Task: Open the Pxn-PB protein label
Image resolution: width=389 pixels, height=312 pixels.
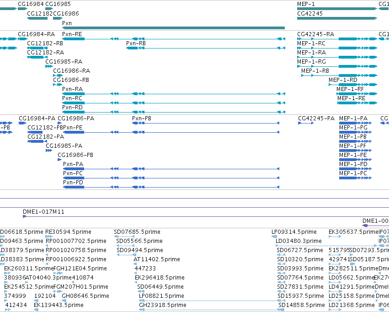Action: tap(142, 118)
